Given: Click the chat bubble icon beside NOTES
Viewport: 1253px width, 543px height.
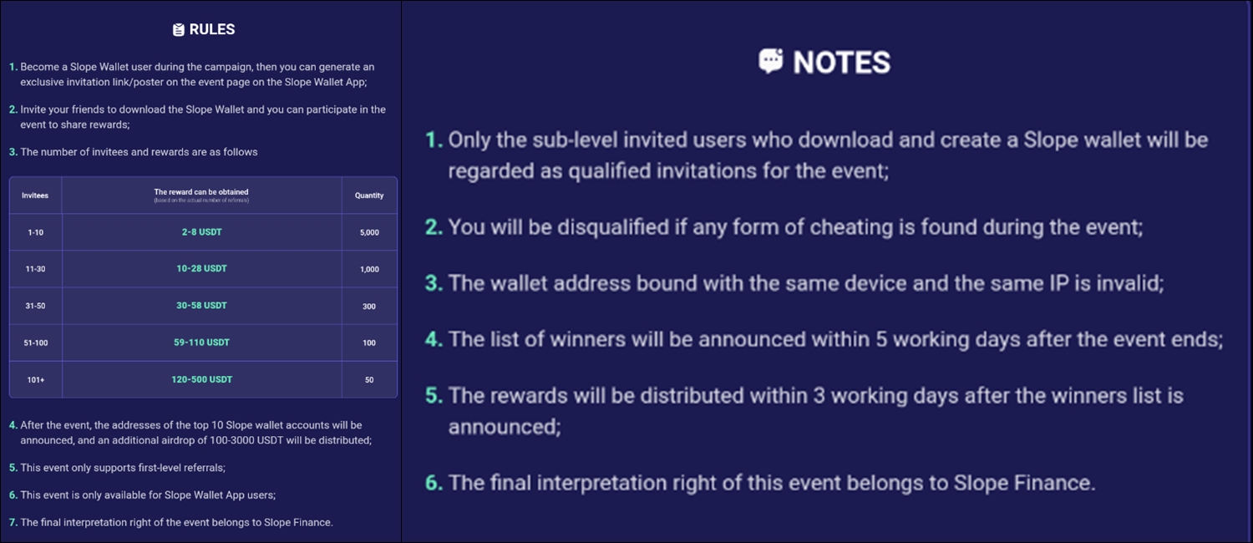Looking at the screenshot, I should [771, 61].
